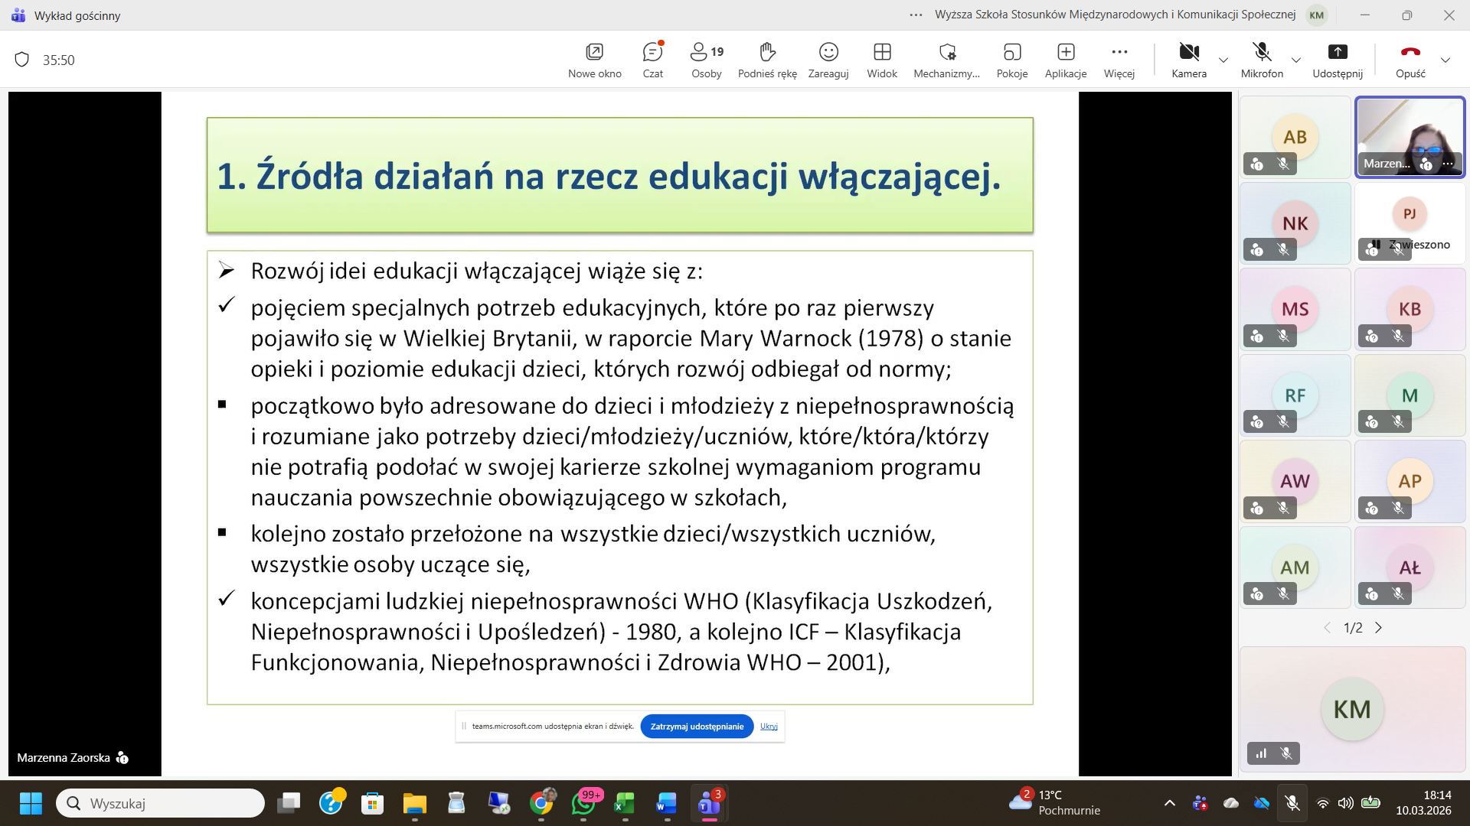Click Zatrzymaj udostępnianie button
The image size is (1470, 826).
point(697,727)
